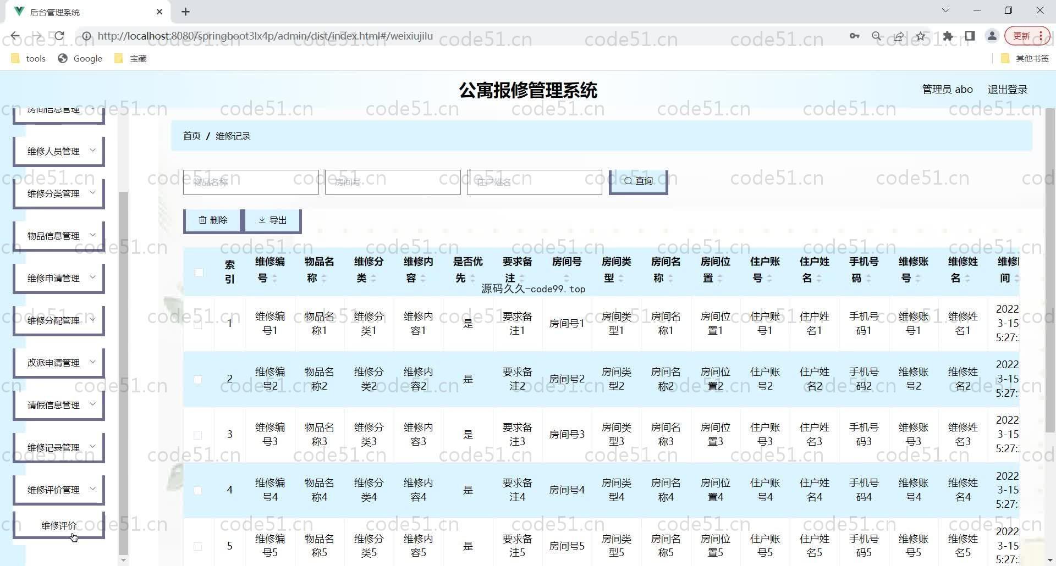1056x566 pixels.
Task: Sort by 维修编号 column arrows
Action: pos(274,279)
